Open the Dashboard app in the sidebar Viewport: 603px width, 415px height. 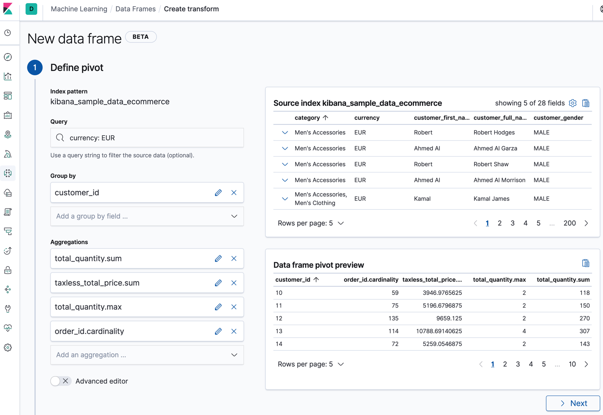(8, 96)
